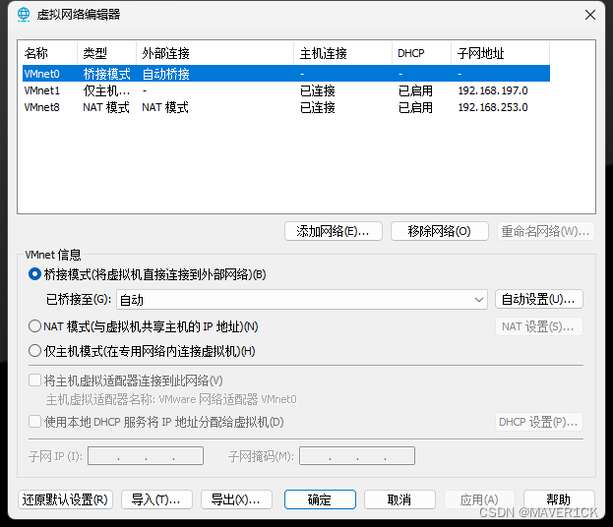Click the 重命名网络(W)... button
Screen dimensions: 613x527
pos(546,231)
